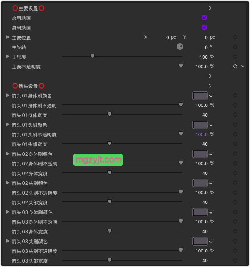Add keyframe for 箭头 02 身体宽度
The image size is (250, 267).
235,173
